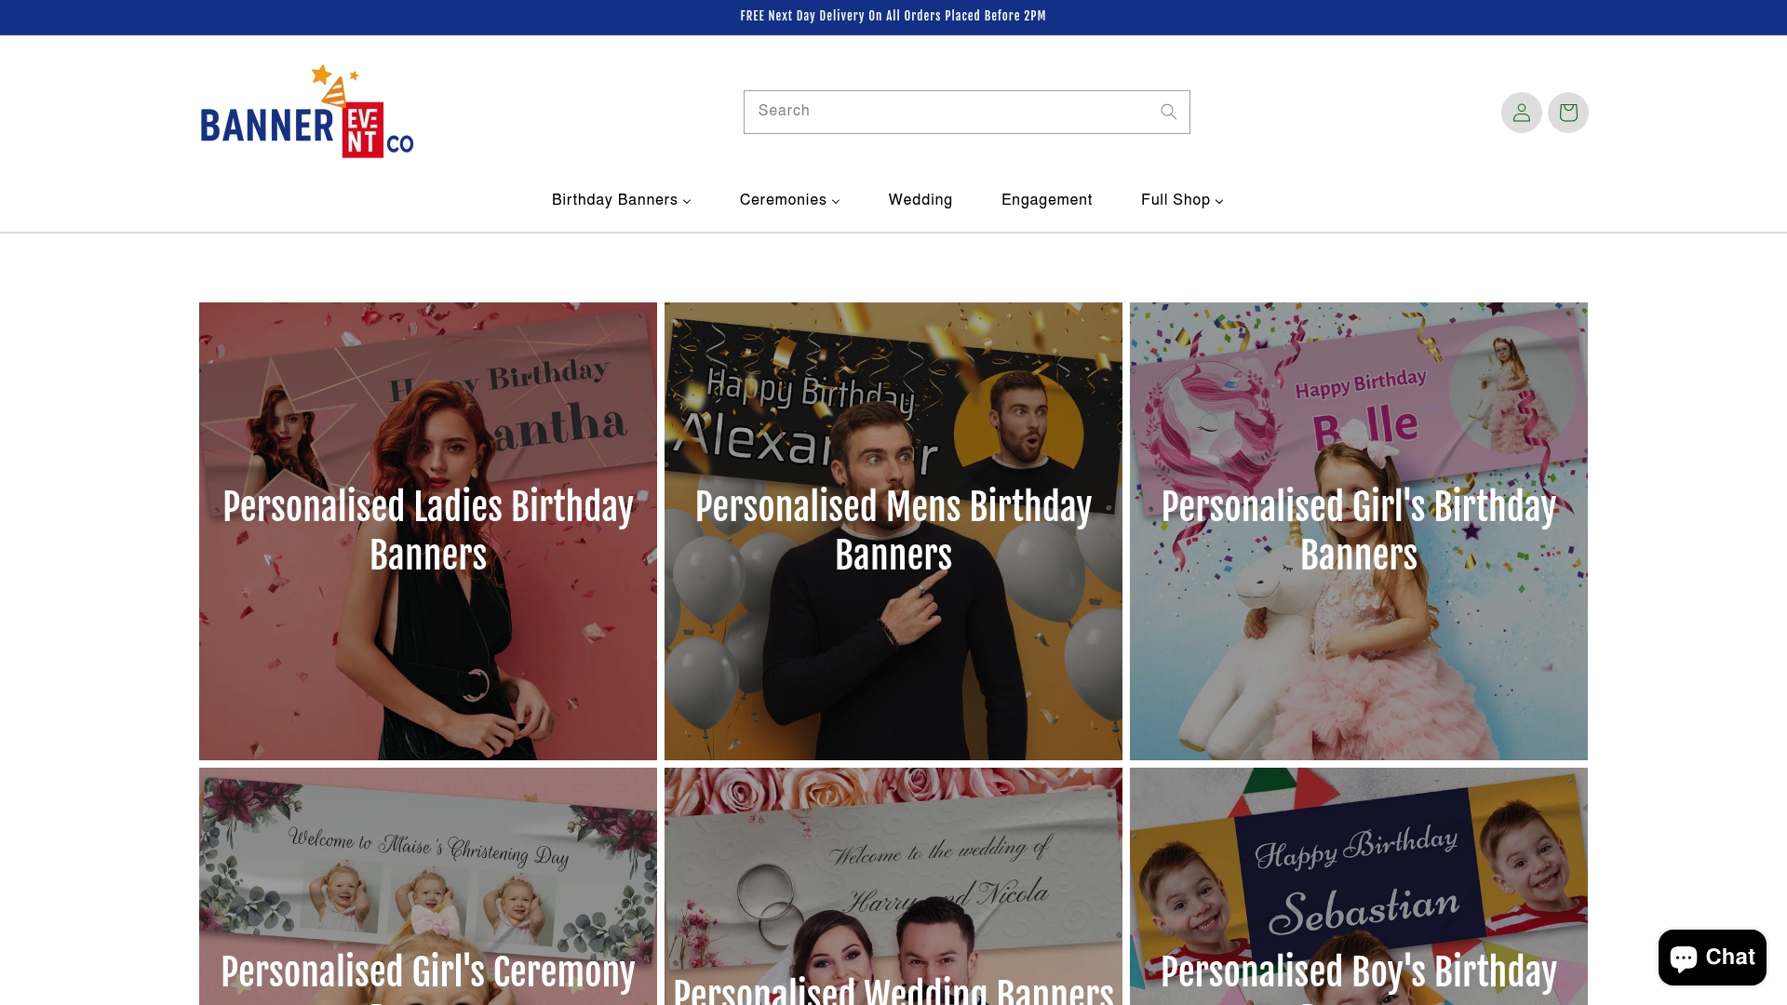
Task: Open the Shopify Chat widget
Action: [1712, 957]
